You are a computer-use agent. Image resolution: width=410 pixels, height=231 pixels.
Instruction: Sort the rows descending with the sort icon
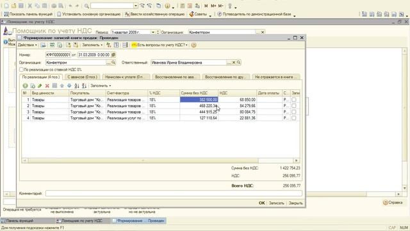(84, 85)
